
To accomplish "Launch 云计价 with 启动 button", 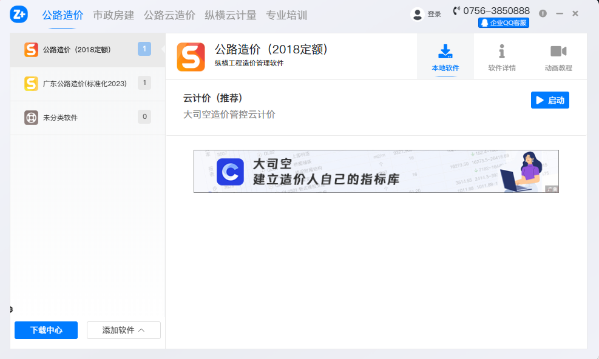I will [550, 100].
